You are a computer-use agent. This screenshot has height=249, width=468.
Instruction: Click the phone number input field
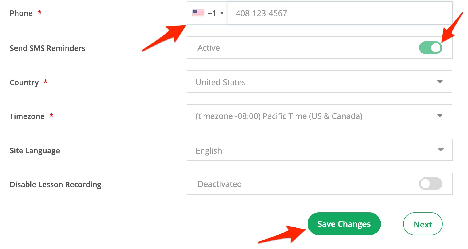click(x=340, y=13)
